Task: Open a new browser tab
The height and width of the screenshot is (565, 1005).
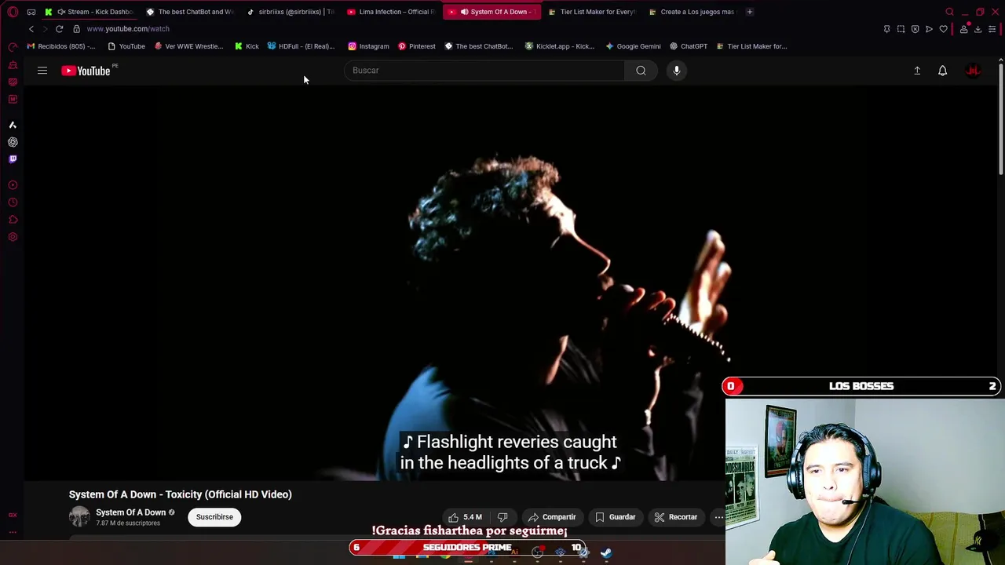Action: [x=749, y=12]
